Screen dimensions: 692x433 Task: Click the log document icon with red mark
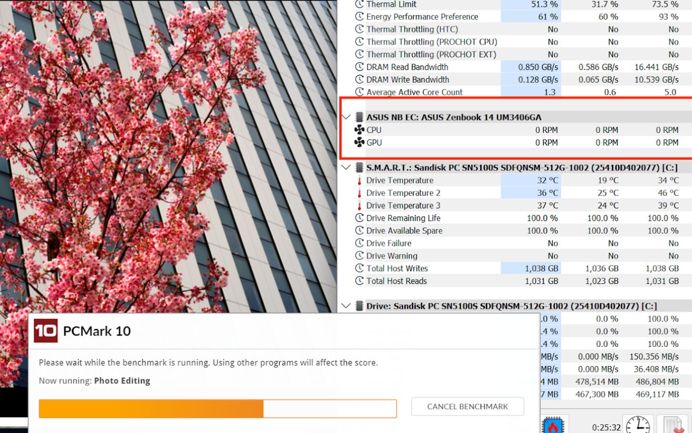[673, 425]
